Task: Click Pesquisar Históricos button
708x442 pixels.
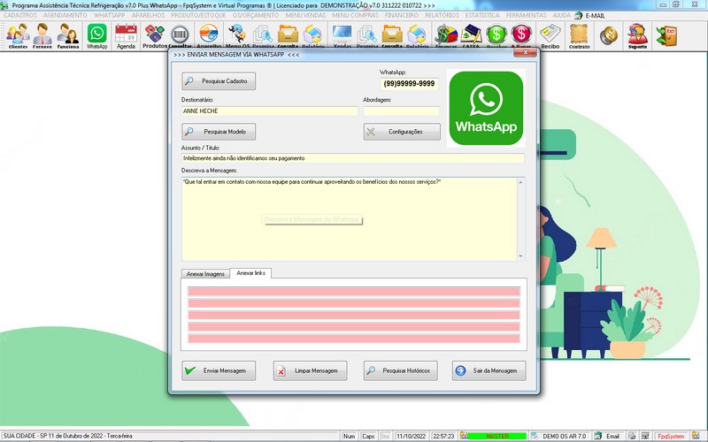Action: click(401, 370)
